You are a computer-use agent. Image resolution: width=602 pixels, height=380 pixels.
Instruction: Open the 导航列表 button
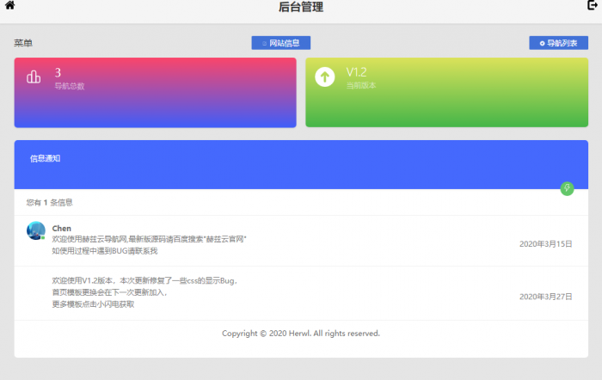click(558, 43)
